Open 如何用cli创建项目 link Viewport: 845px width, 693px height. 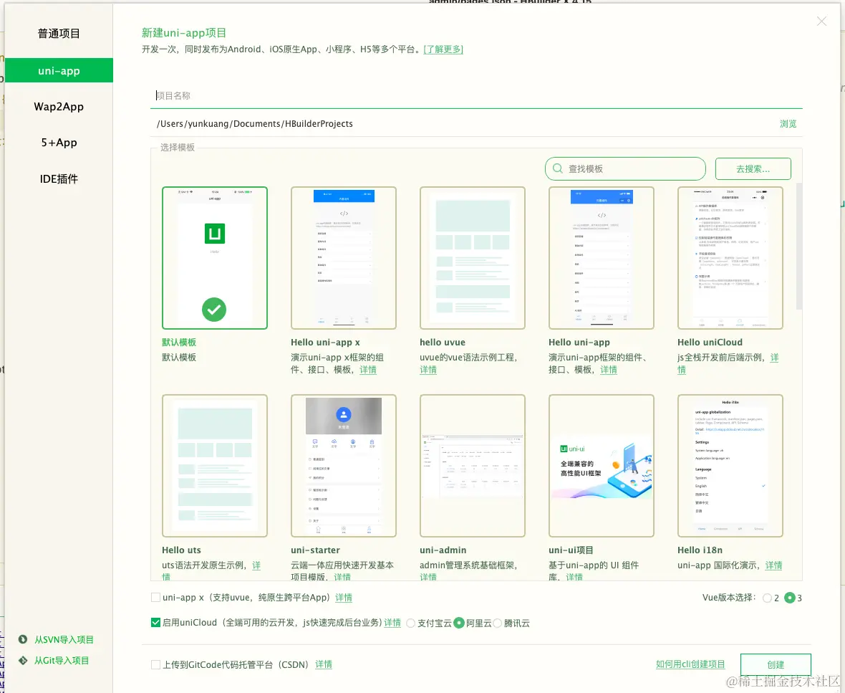[690, 664]
